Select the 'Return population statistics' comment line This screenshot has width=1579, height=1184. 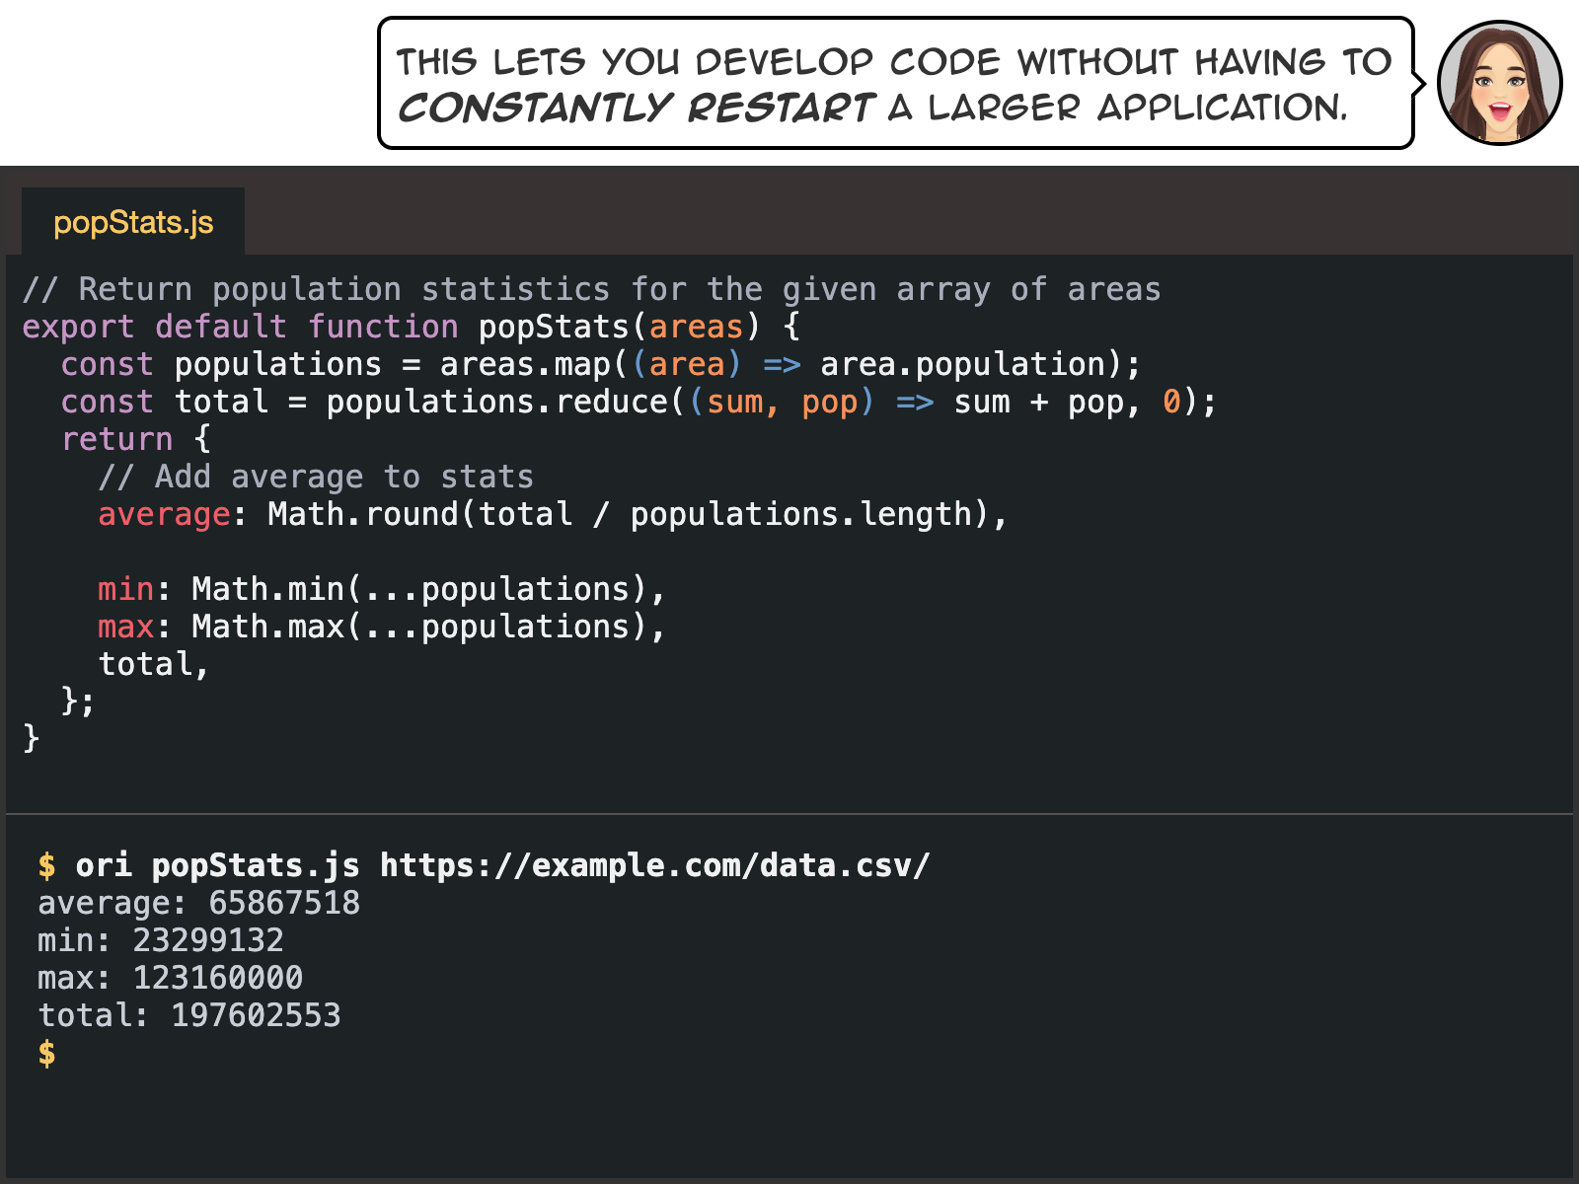click(x=590, y=289)
